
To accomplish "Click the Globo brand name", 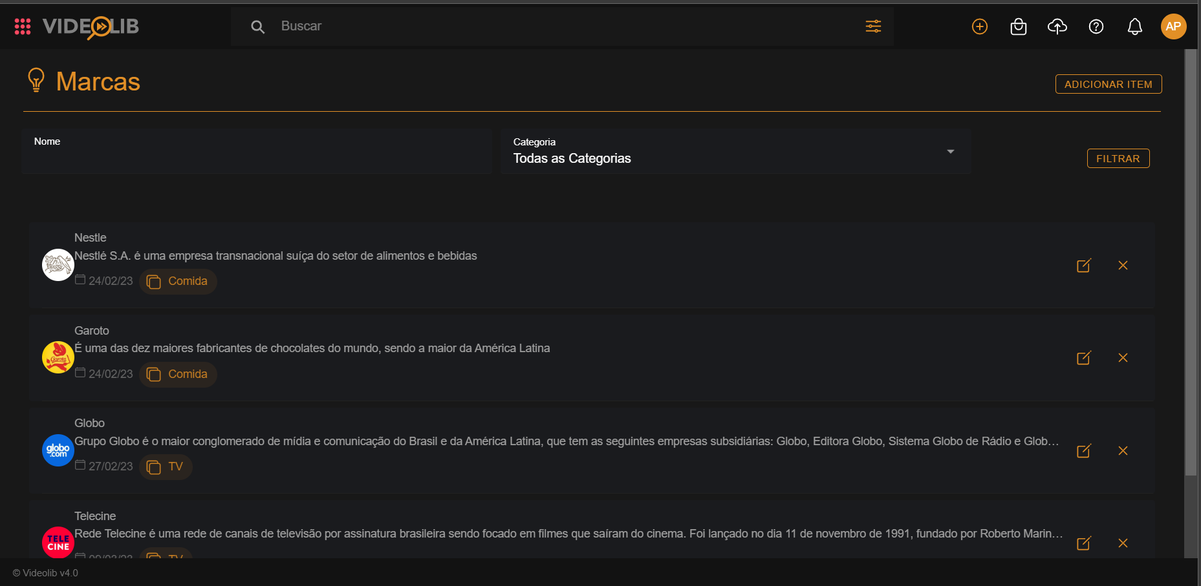I will pyautogui.click(x=89, y=423).
